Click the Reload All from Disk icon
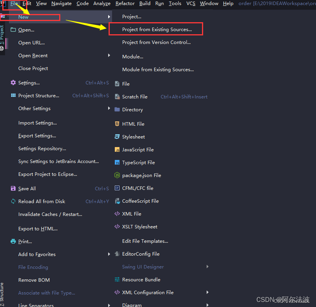Screen dimensions: 316x307 point(13,201)
